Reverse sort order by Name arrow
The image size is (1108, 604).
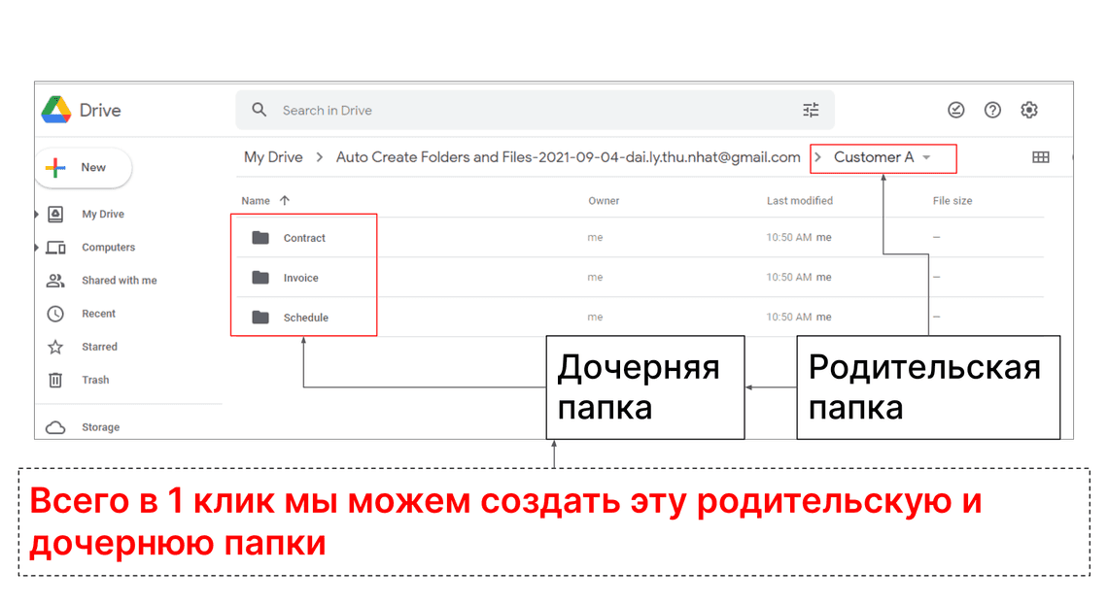285,201
